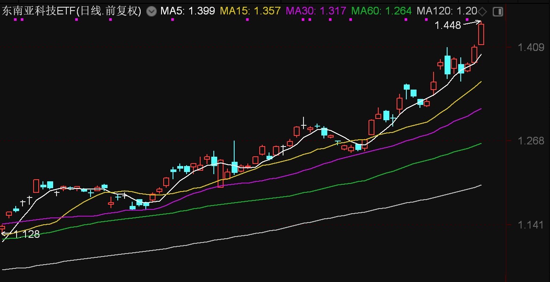The width and height of the screenshot is (550, 282).
Task: Click the 1.128 low price label
Action: (26, 234)
